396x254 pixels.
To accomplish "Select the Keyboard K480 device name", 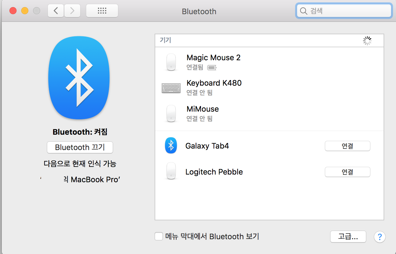I will (x=214, y=83).
